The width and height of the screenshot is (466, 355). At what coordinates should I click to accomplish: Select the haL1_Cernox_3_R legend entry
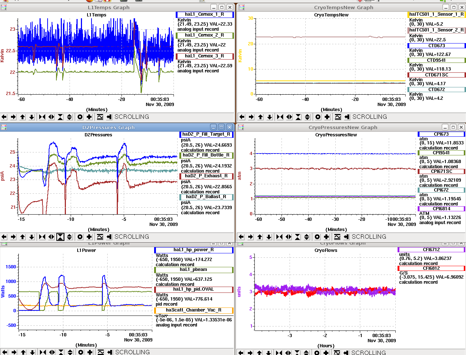[x=205, y=56]
